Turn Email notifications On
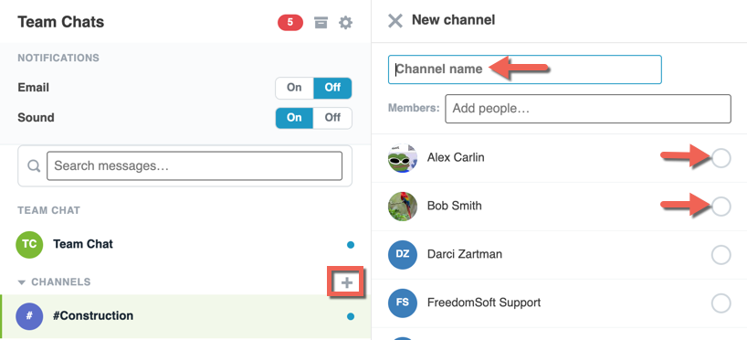This screenshot has width=747, height=340. pyautogui.click(x=294, y=88)
